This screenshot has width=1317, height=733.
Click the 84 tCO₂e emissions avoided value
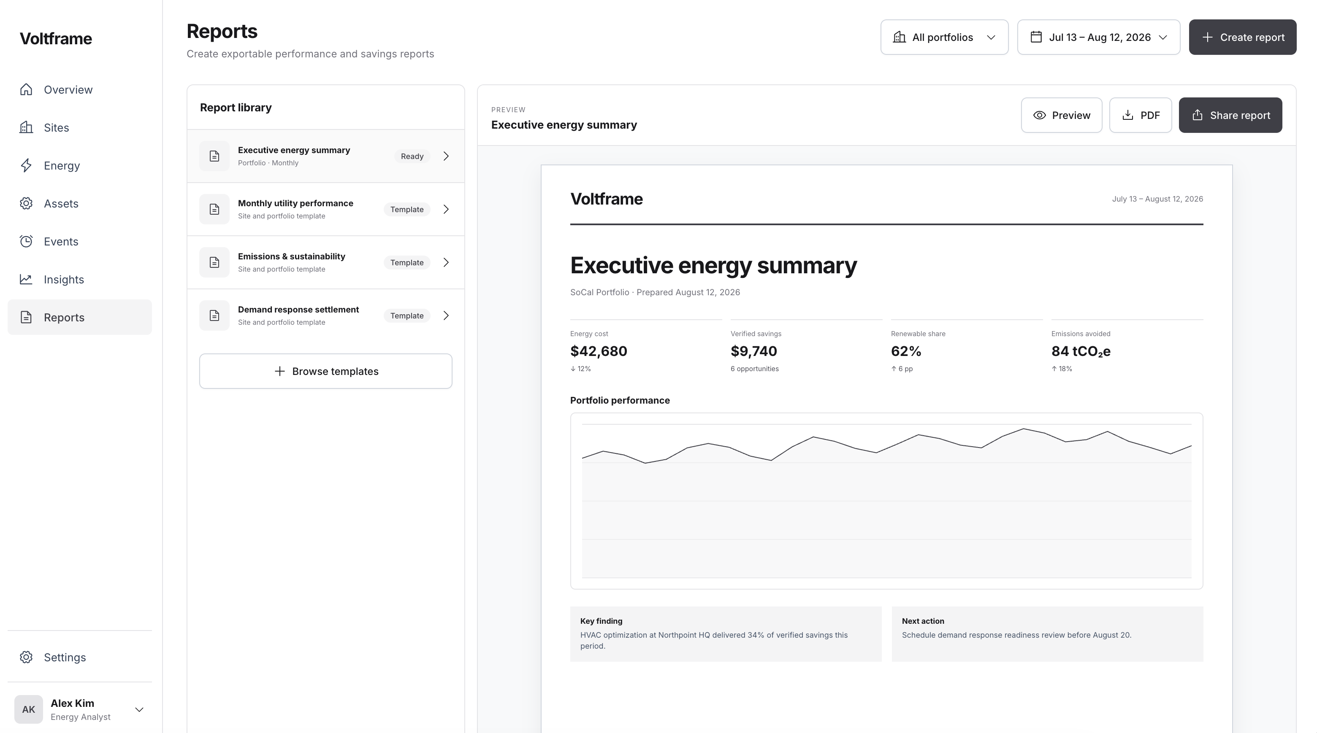click(x=1080, y=351)
